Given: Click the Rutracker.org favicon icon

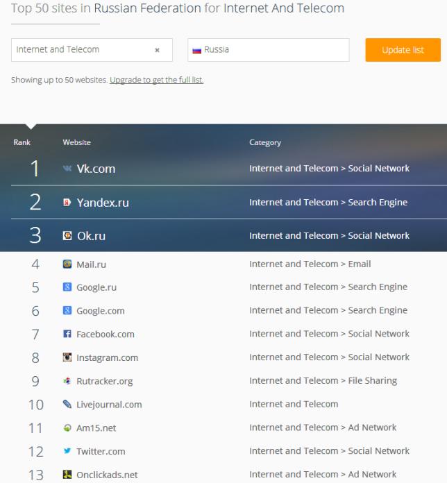Looking at the screenshot, I should click(x=67, y=381).
